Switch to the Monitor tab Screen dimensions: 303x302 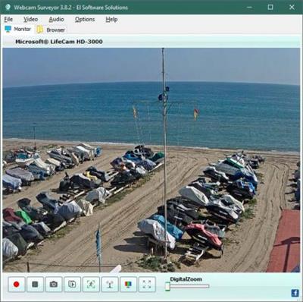pos(18,29)
